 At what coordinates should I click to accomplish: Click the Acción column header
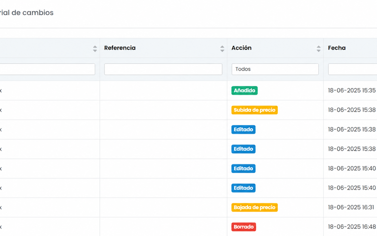coord(241,48)
